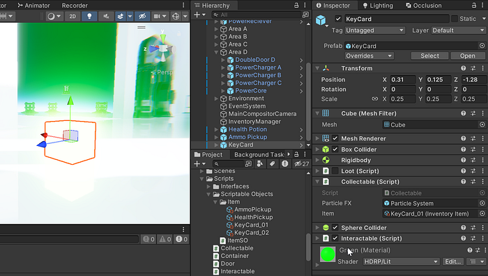Search by type icon in Project panel

click(x=260, y=163)
